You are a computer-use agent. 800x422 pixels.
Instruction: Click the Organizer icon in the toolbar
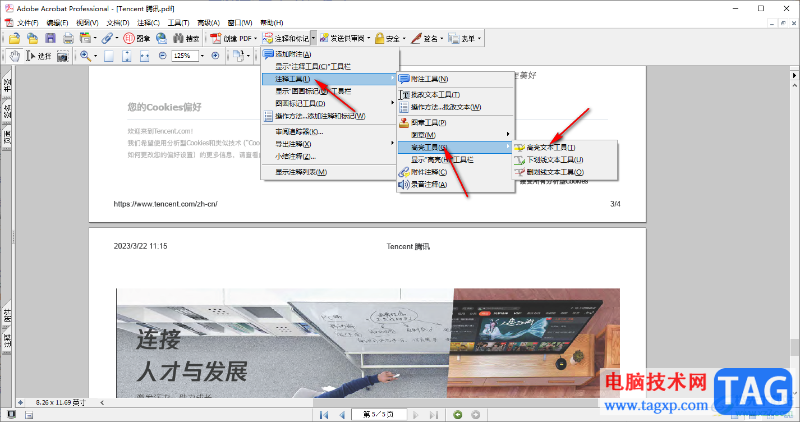(x=85, y=38)
